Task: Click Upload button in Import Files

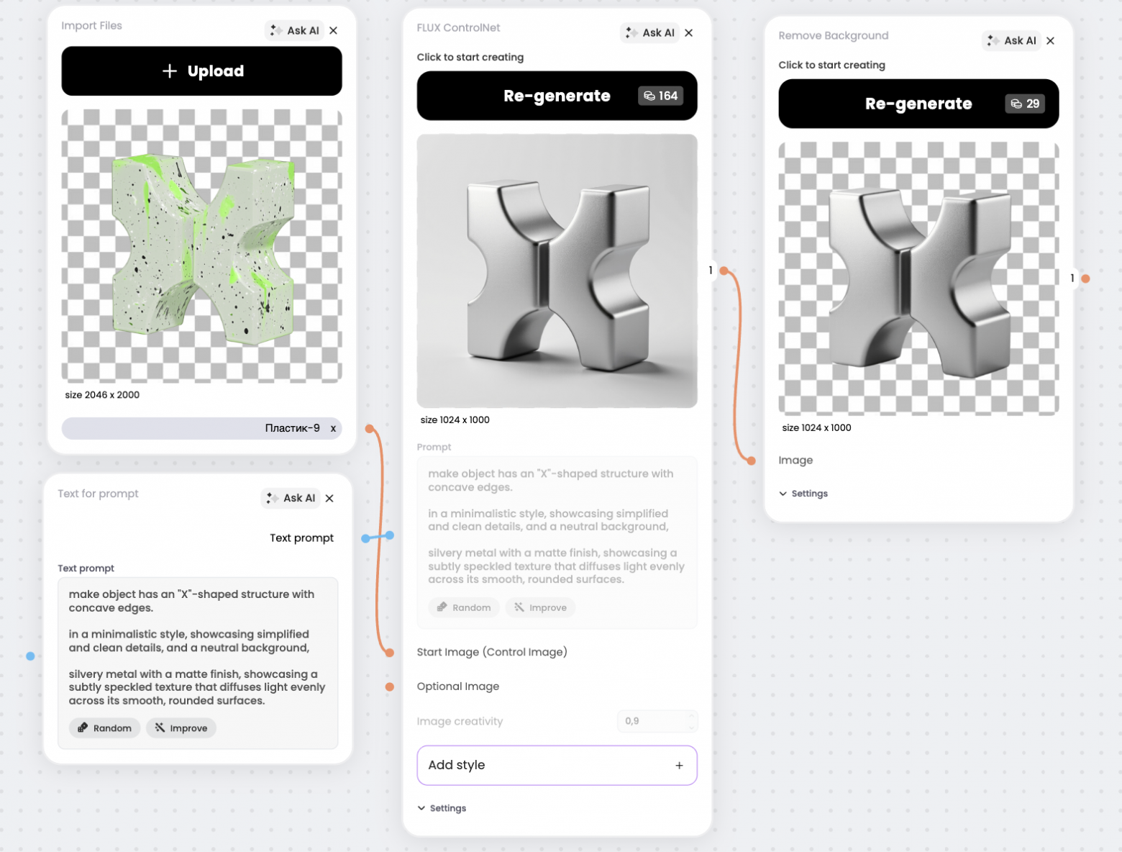Action: (x=201, y=71)
